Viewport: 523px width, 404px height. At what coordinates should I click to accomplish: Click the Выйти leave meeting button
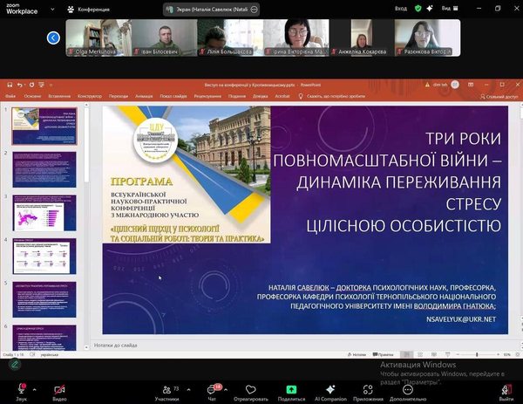coord(506,388)
